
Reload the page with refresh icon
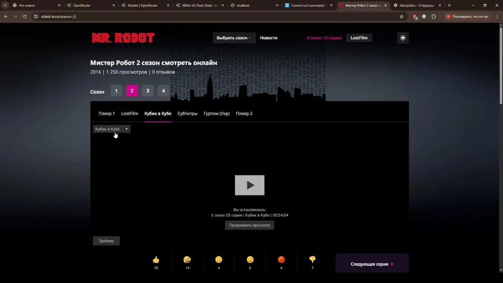coord(24,17)
